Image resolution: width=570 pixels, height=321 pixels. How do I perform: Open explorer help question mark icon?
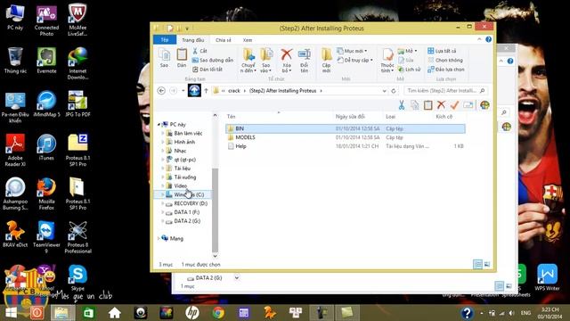(489, 39)
